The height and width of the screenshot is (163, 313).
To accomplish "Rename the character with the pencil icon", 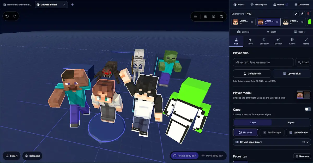I will click(296, 14).
